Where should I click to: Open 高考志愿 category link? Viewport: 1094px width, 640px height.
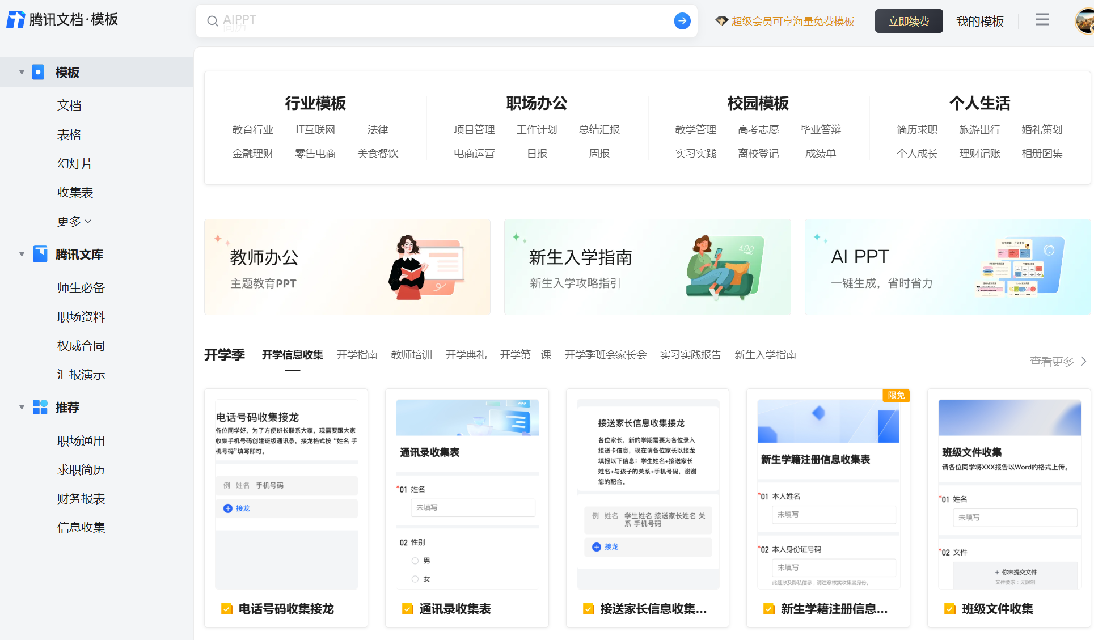pyautogui.click(x=758, y=130)
